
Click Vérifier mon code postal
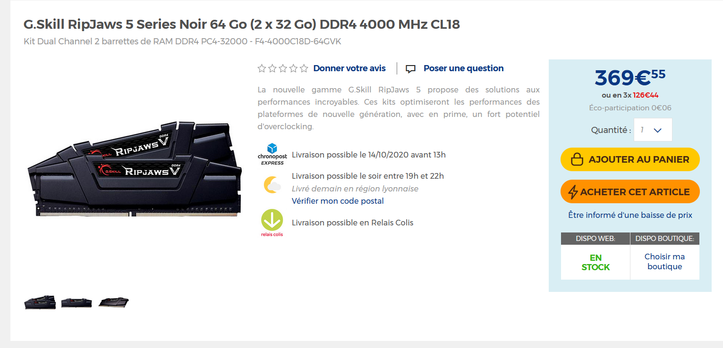point(338,201)
